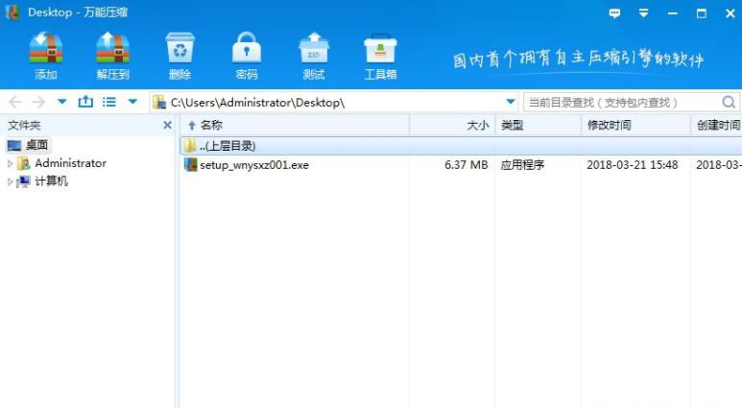Minimize the 万能压缩 window
The height and width of the screenshot is (408, 742).
pos(673,13)
